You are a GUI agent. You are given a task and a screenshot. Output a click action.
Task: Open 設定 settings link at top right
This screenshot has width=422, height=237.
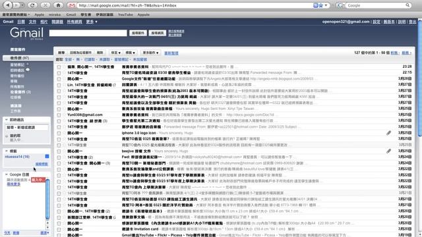tap(377, 22)
